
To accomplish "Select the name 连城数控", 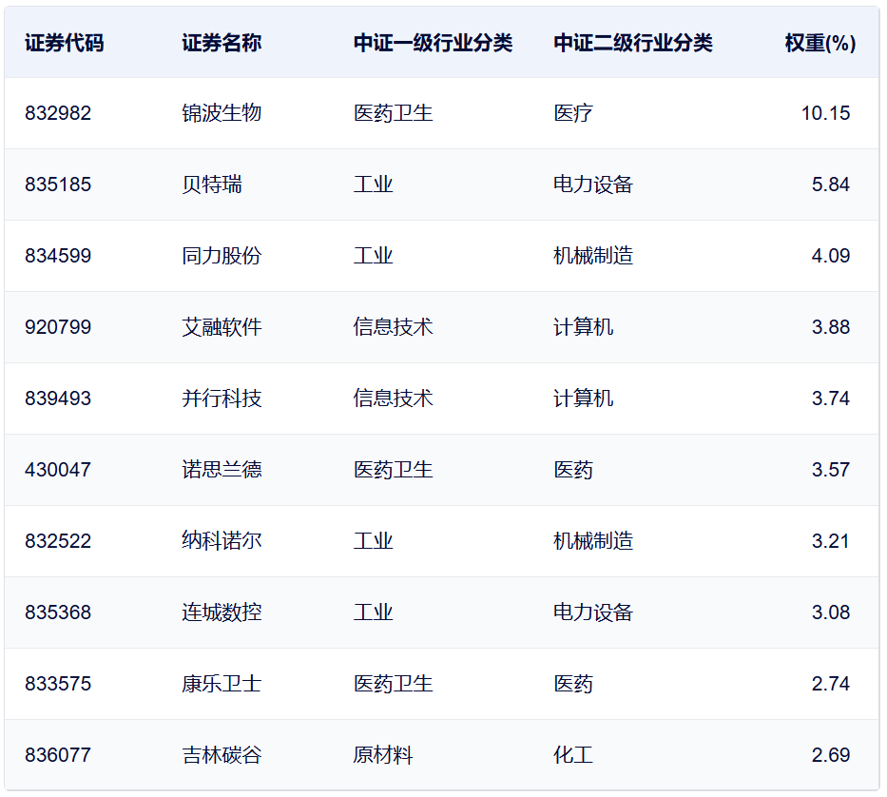I will point(222,612).
